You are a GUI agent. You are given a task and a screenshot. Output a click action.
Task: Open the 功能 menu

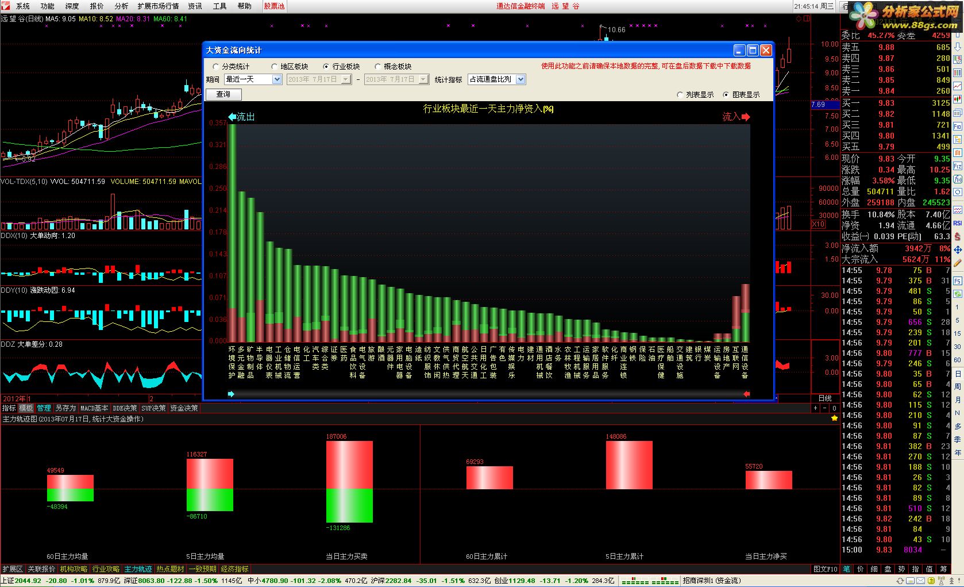click(48, 6)
